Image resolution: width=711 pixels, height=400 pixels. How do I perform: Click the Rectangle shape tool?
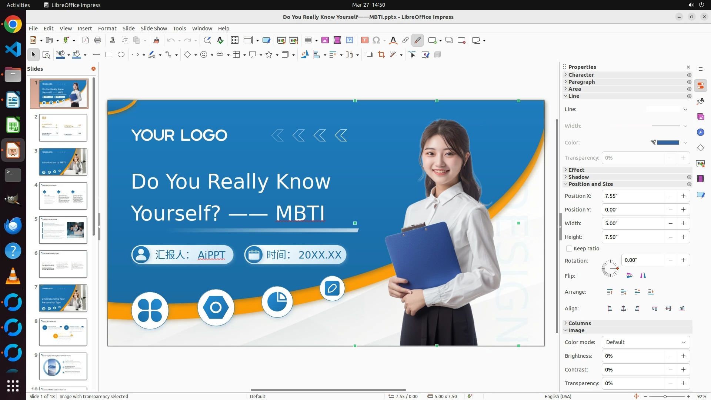click(109, 55)
